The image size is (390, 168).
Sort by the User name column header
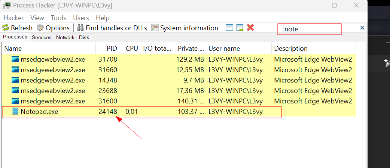239,49
